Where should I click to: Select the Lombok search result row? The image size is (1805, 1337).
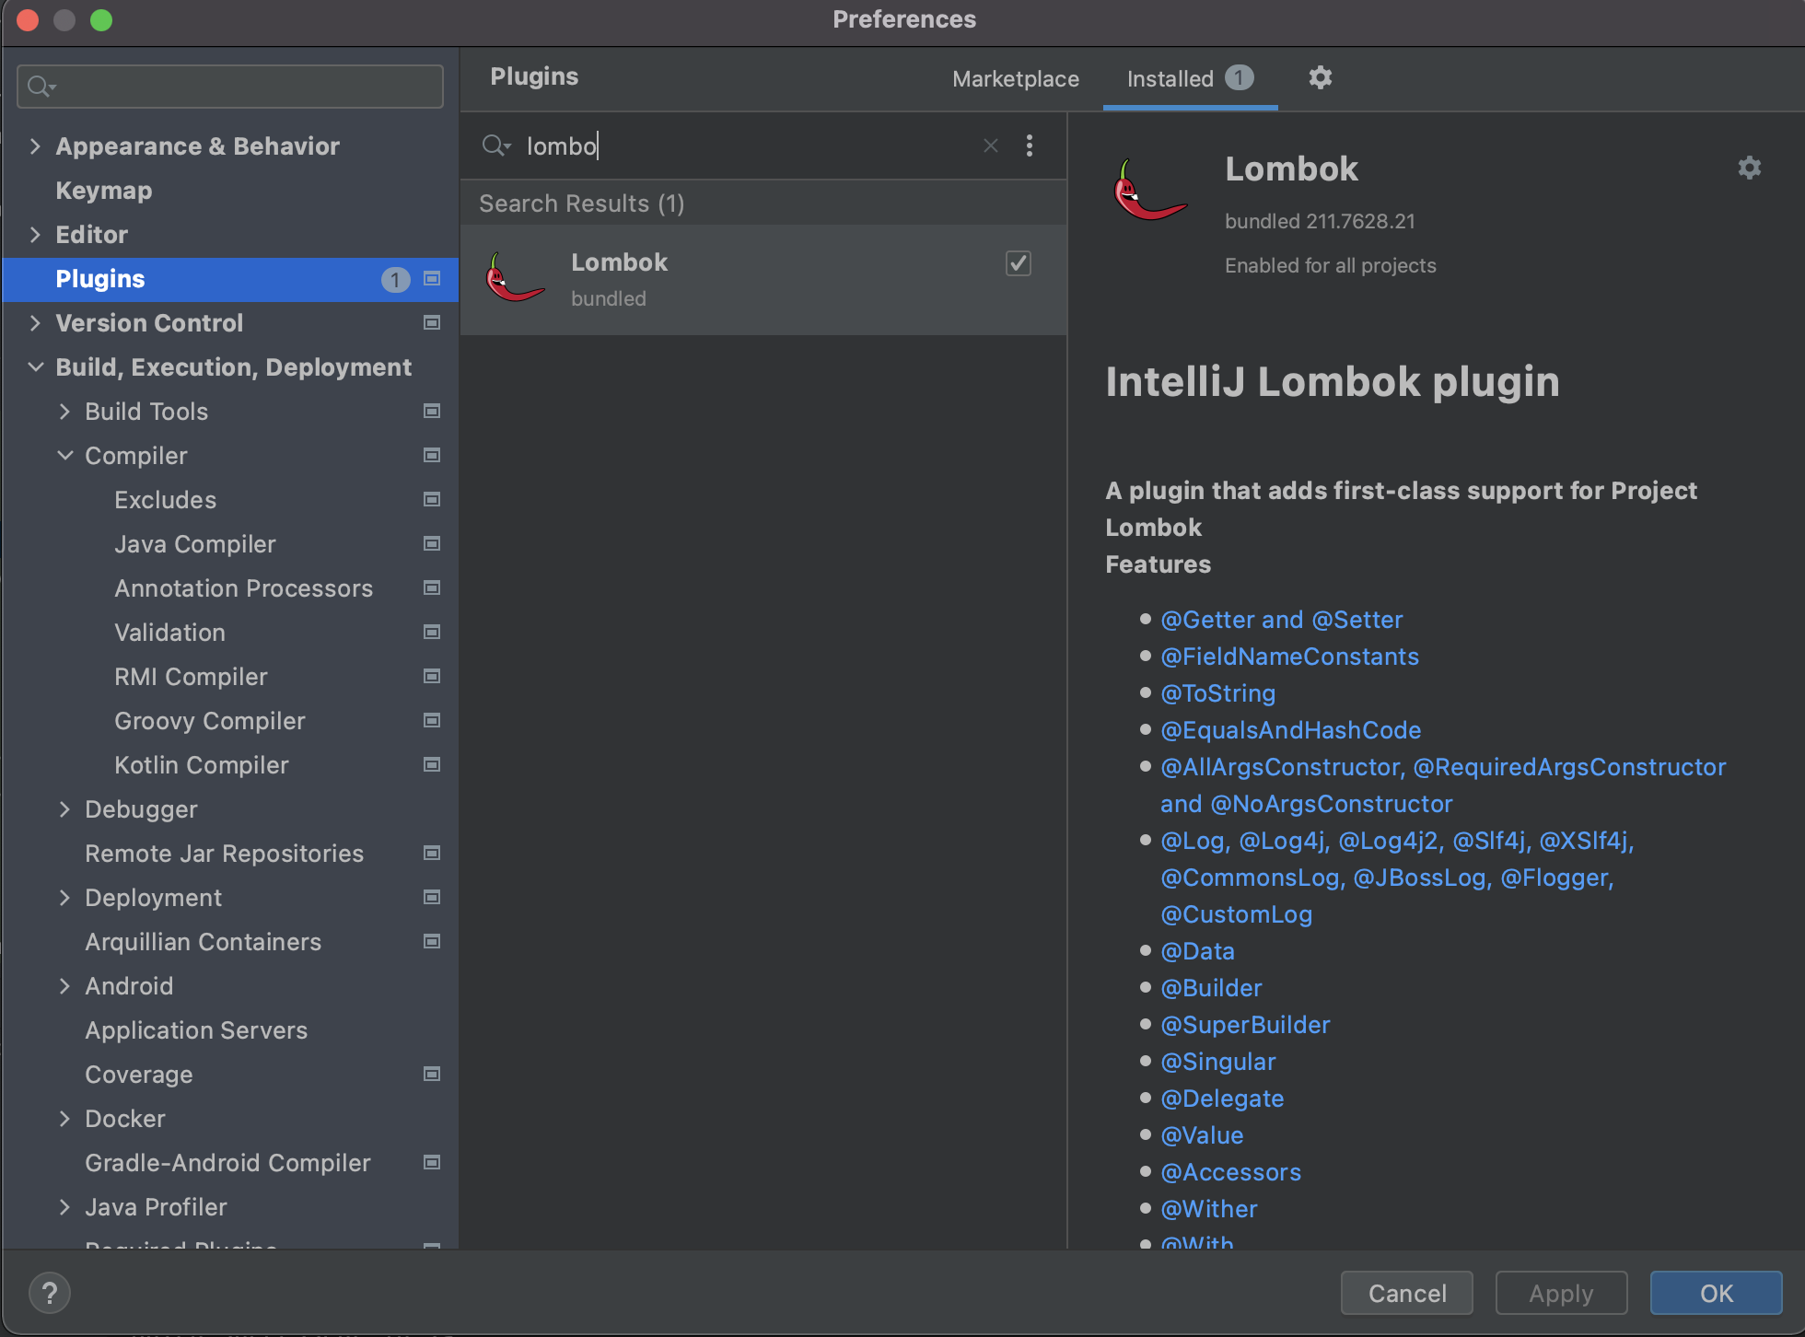pos(763,279)
